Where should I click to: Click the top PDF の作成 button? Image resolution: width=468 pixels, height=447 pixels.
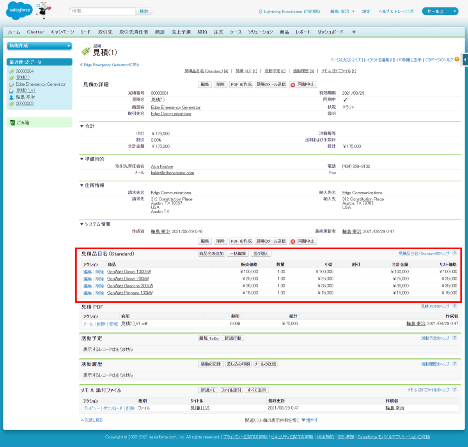click(241, 84)
